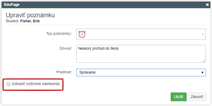Click the Zobraziť rozšírené nastavenia label text
Image resolution: width=212 pixels, height=106 pixels.
point(36,84)
